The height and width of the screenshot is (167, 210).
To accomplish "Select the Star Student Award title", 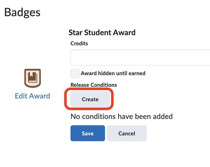I will [x=102, y=32].
